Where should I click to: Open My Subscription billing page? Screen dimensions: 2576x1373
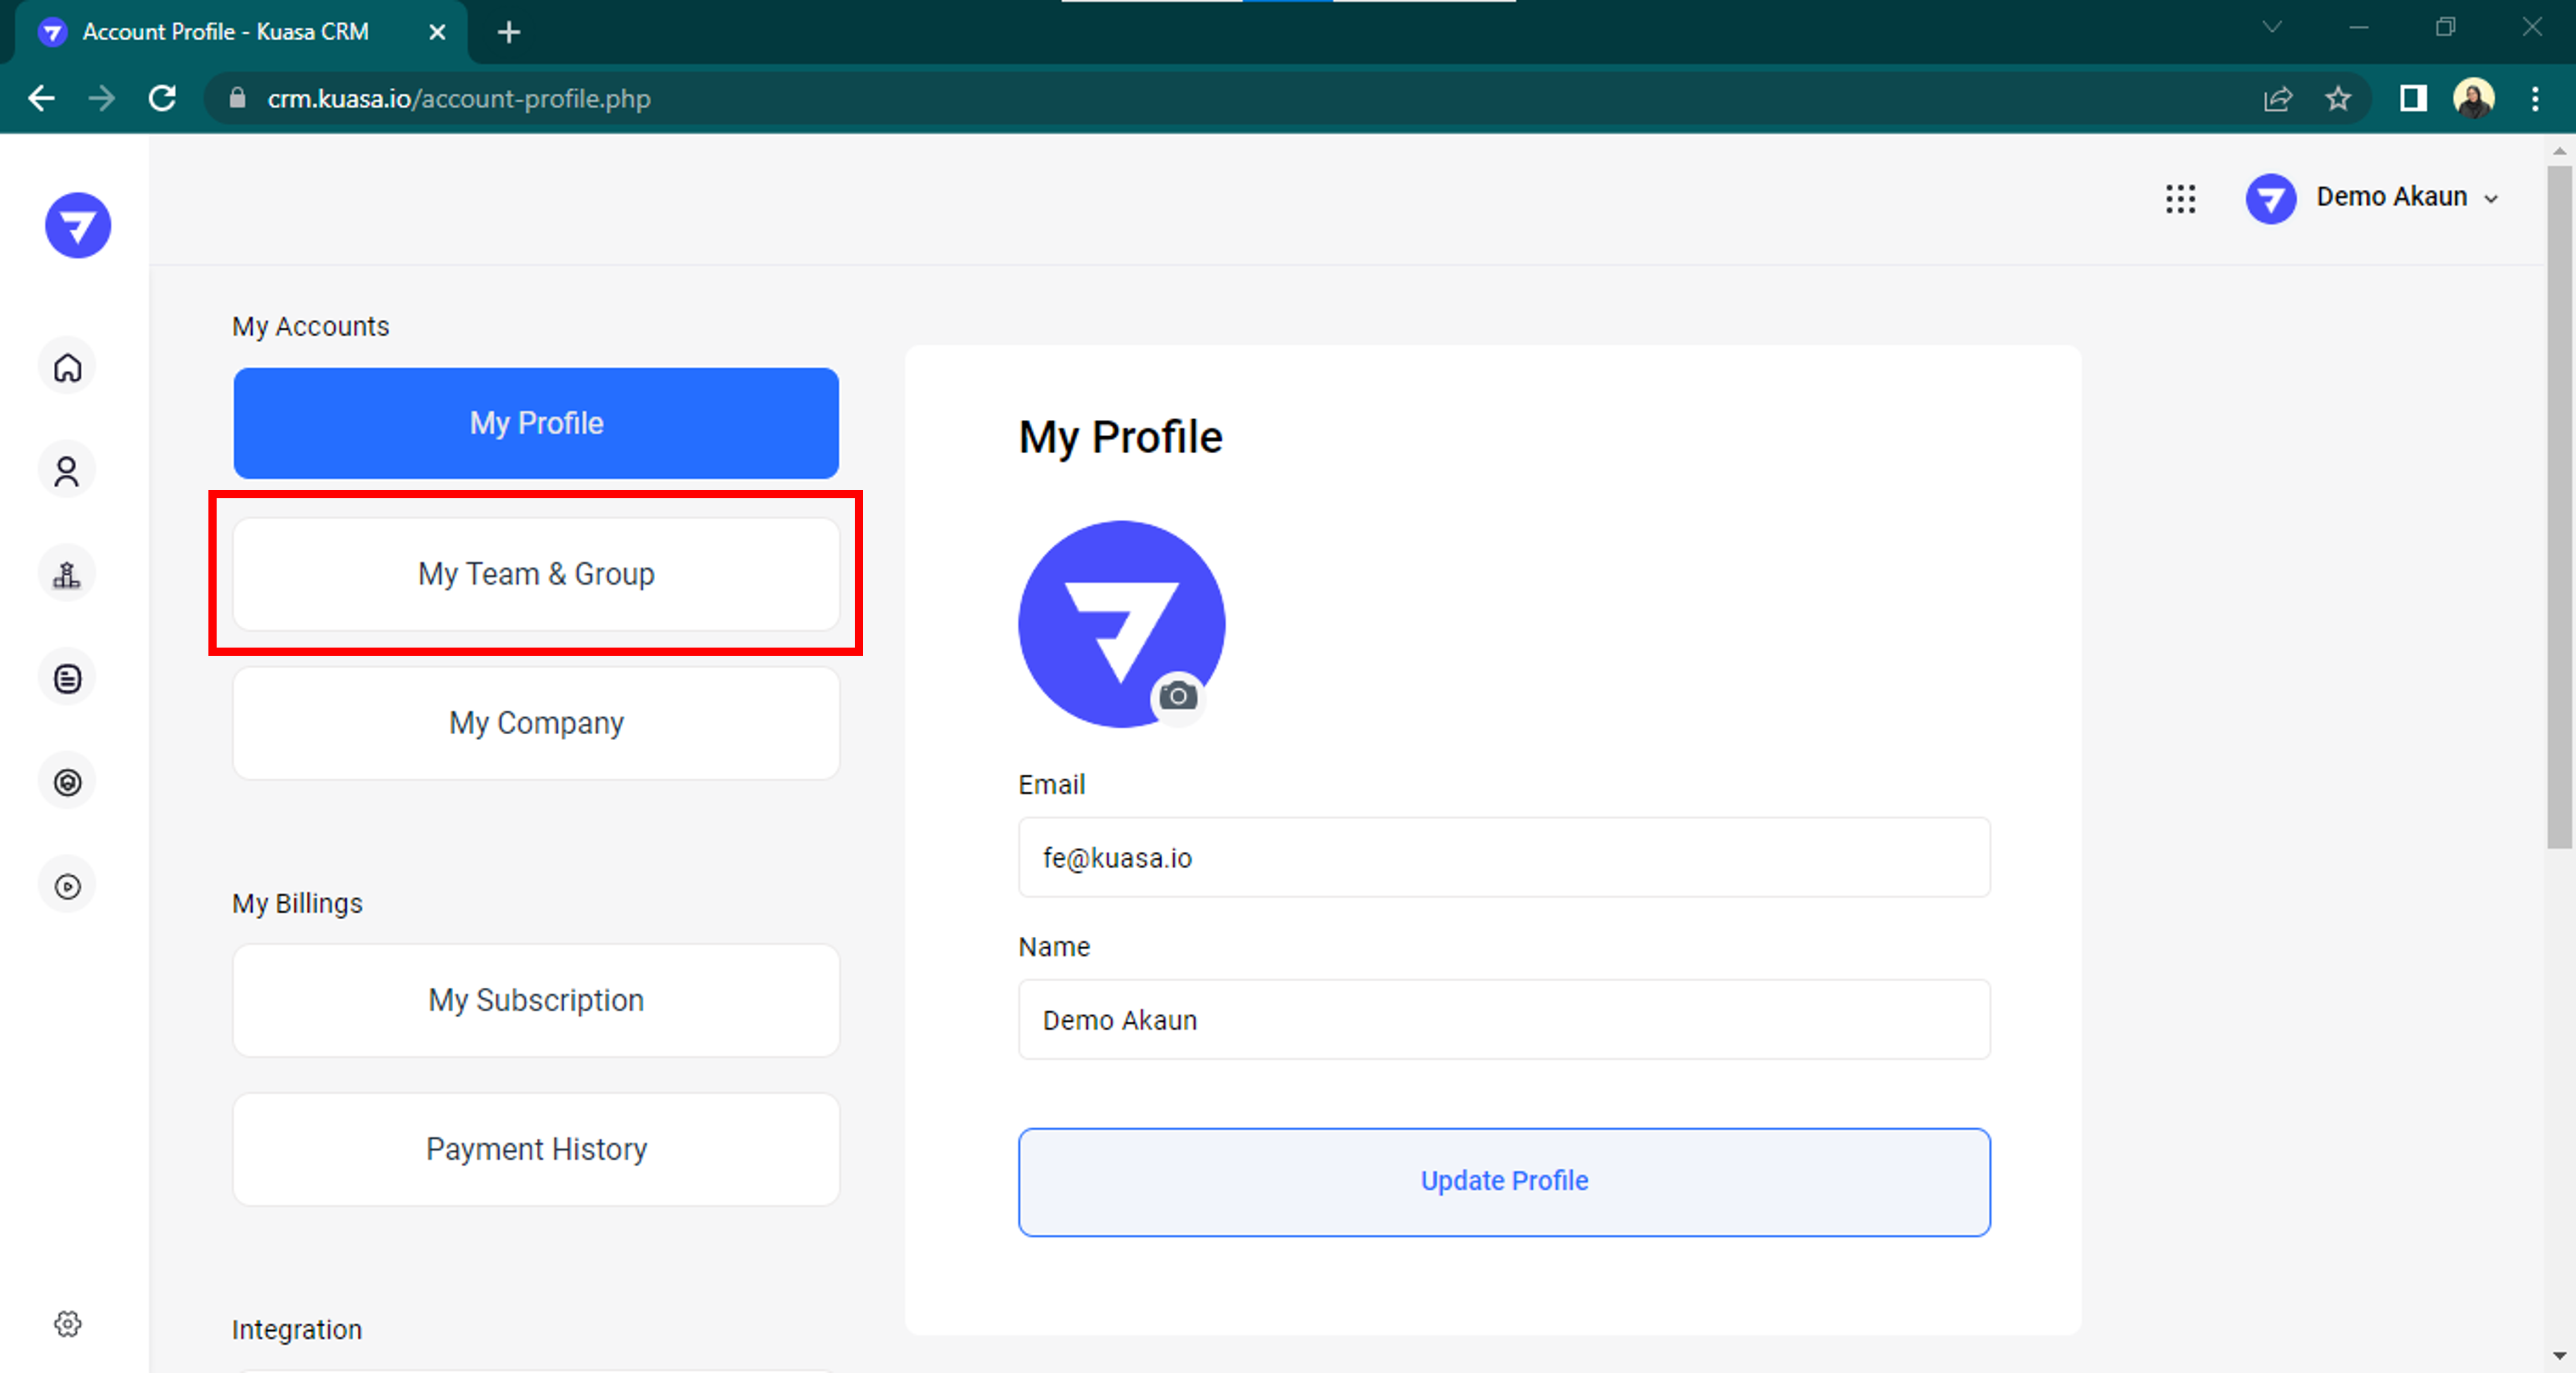[536, 1000]
